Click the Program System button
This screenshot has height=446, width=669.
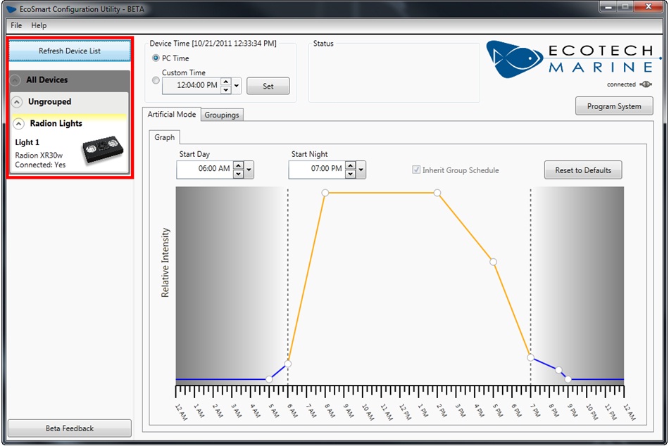pos(614,106)
